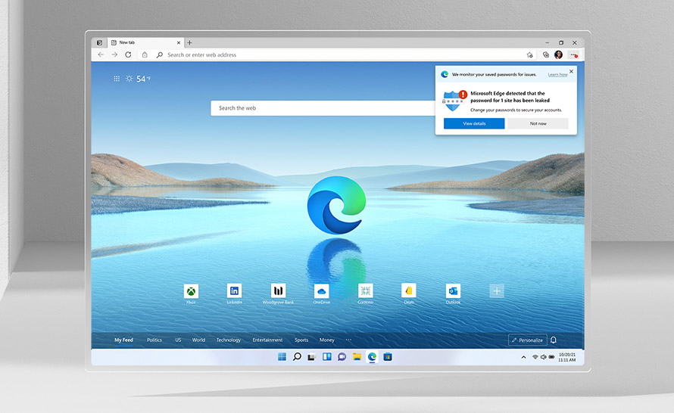Expand hidden system tray icons chevron
Image resolution: width=674 pixels, height=413 pixels.
[523, 357]
